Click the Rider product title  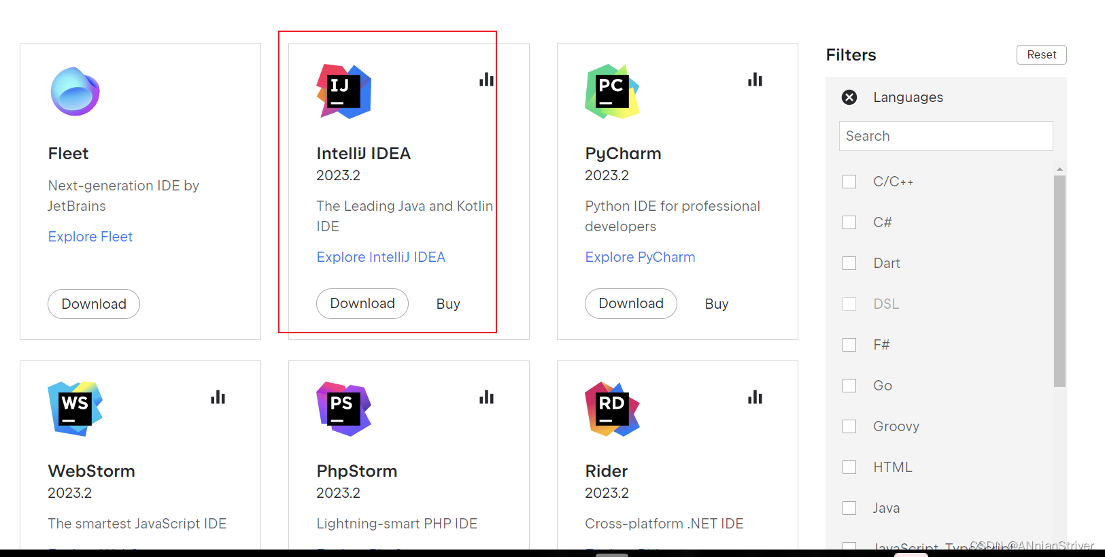pyautogui.click(x=606, y=471)
